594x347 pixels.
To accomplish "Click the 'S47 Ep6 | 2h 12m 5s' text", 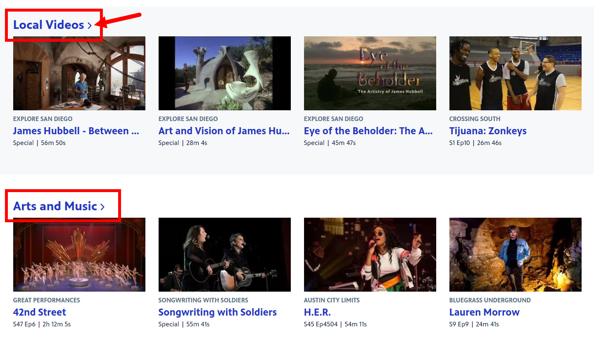I will click(x=42, y=324).
